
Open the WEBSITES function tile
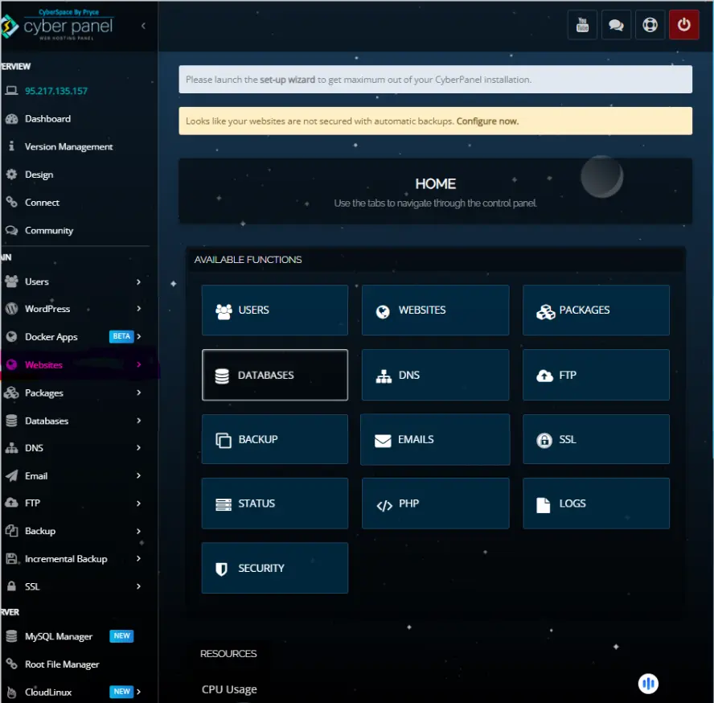[x=435, y=310]
